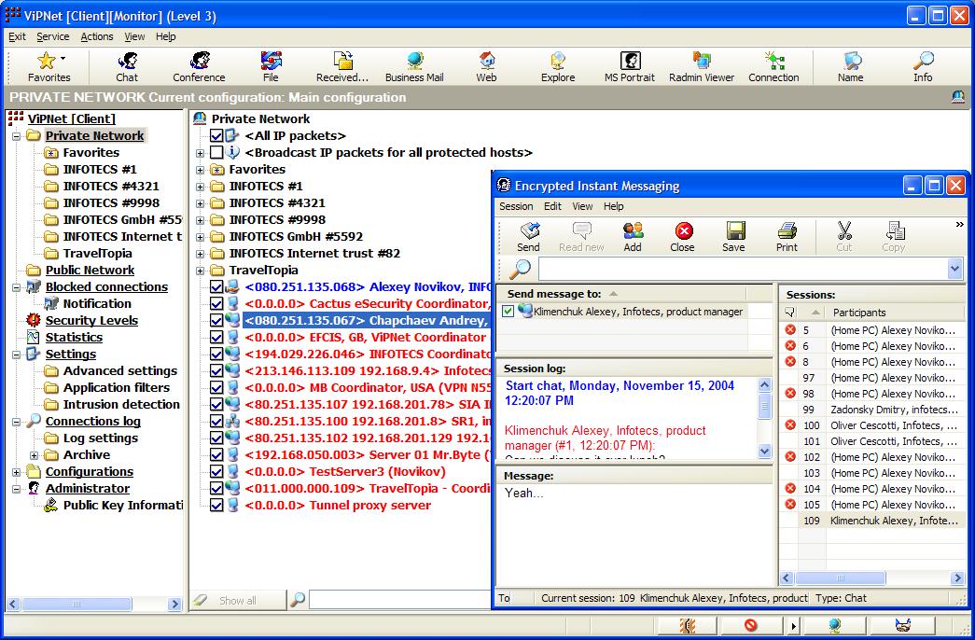Collapse the Blocked connections tree node
Image resolution: width=975 pixels, height=640 pixels.
[17, 287]
